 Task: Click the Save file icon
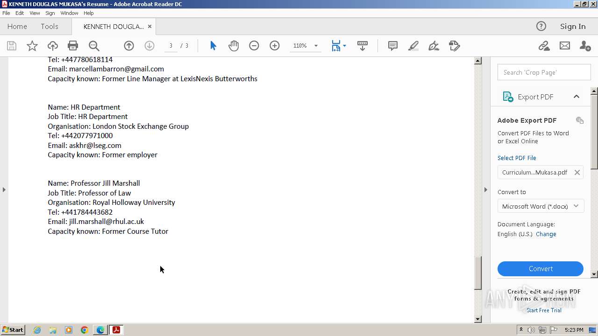12,46
